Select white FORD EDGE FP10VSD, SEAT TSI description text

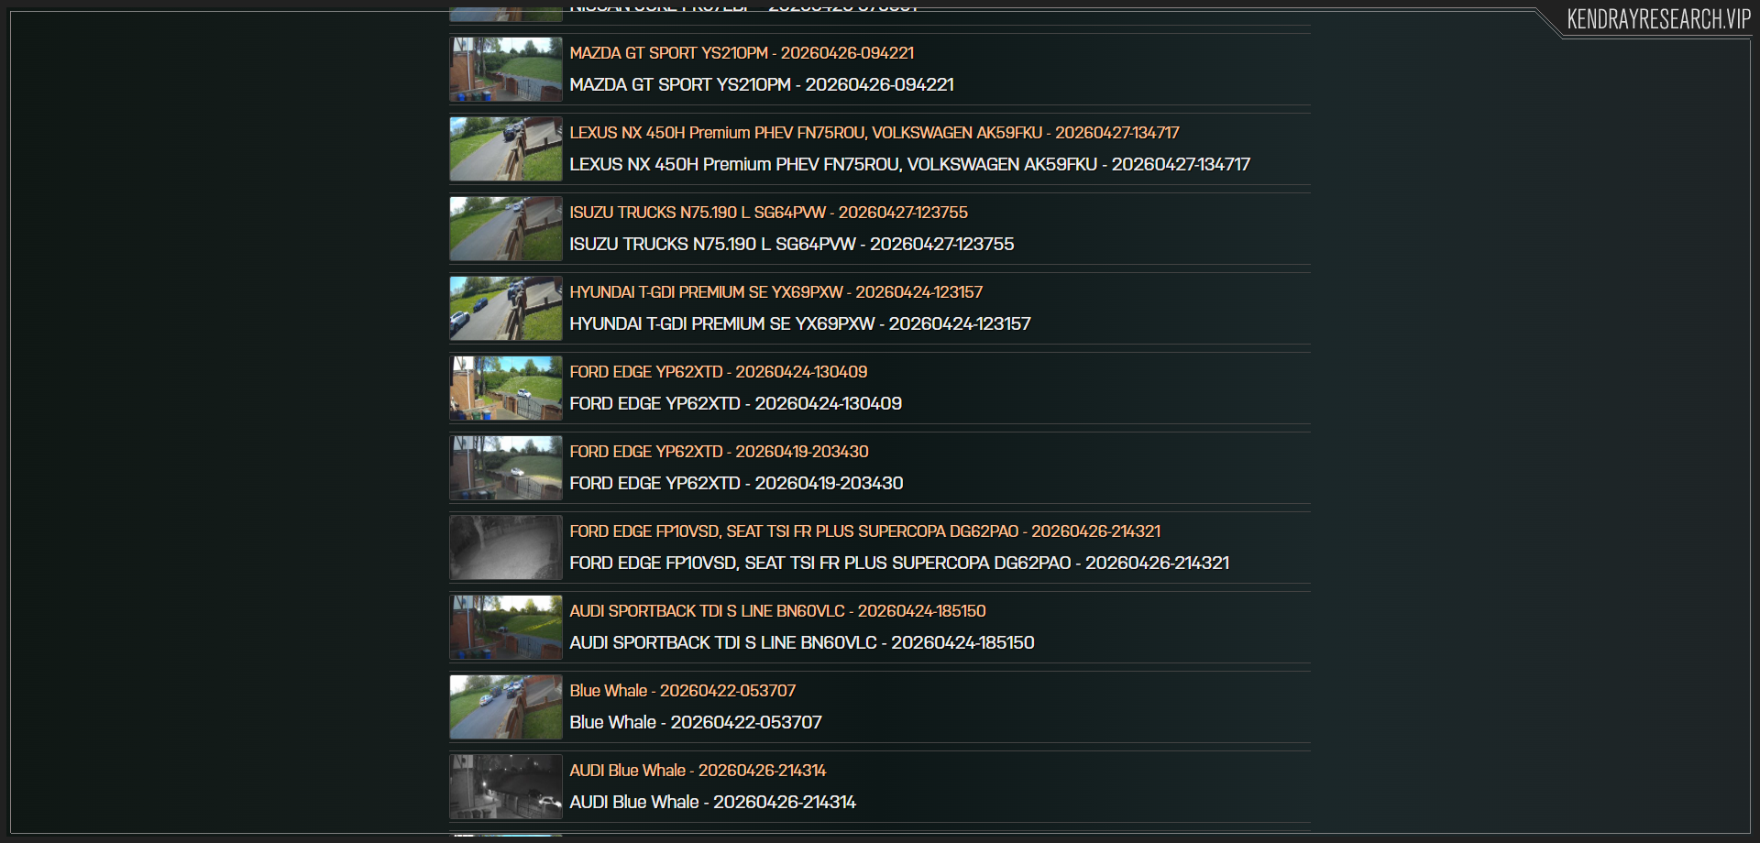[899, 563]
